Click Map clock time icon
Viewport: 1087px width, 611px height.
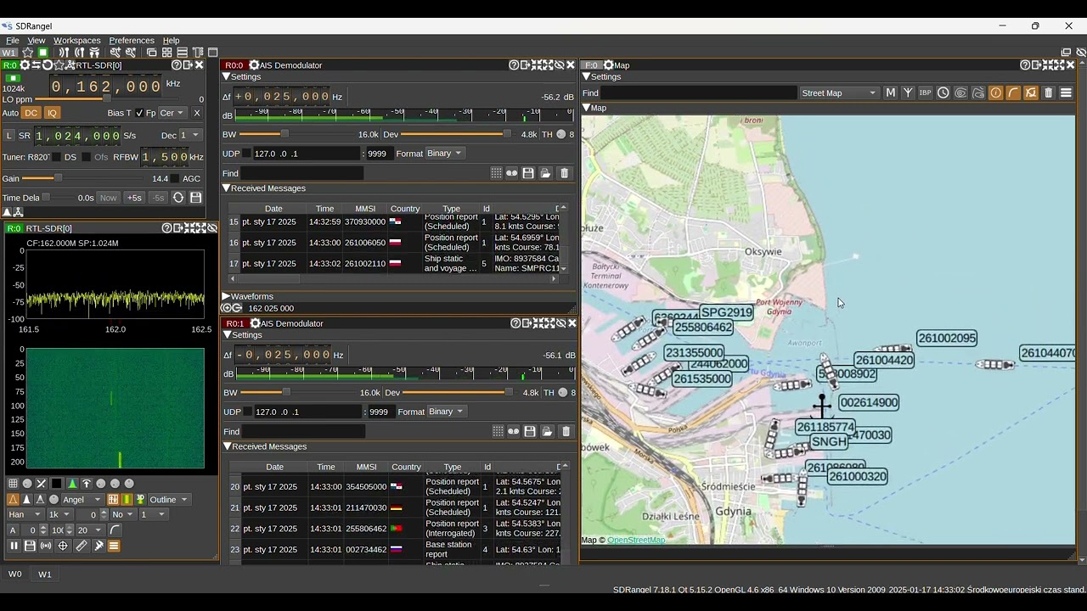943,92
